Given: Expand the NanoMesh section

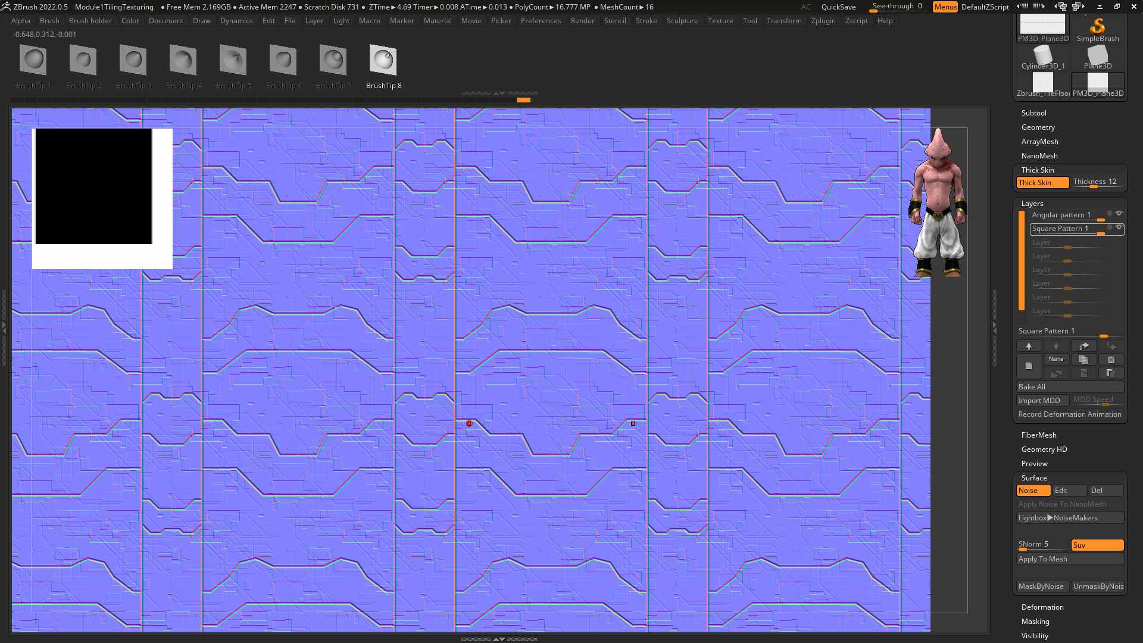Looking at the screenshot, I should pos(1039,156).
